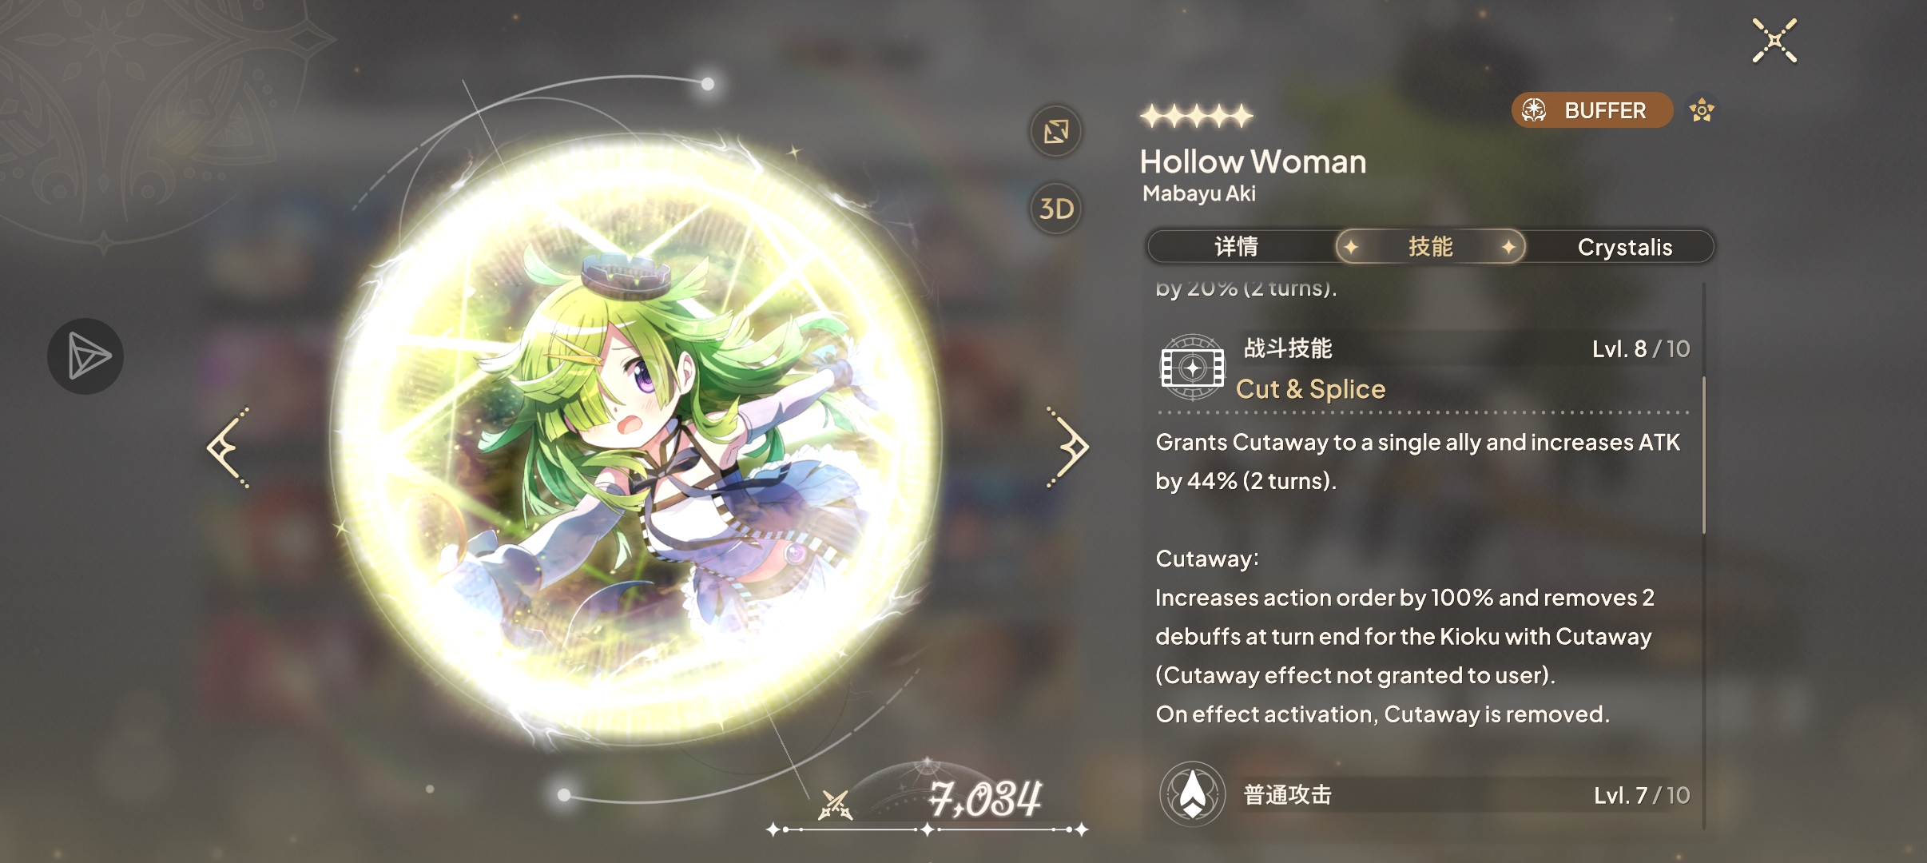Tap the 战斗技能 Lvl. 8 / 10 label
The image size is (1927, 863).
pyautogui.click(x=1641, y=349)
